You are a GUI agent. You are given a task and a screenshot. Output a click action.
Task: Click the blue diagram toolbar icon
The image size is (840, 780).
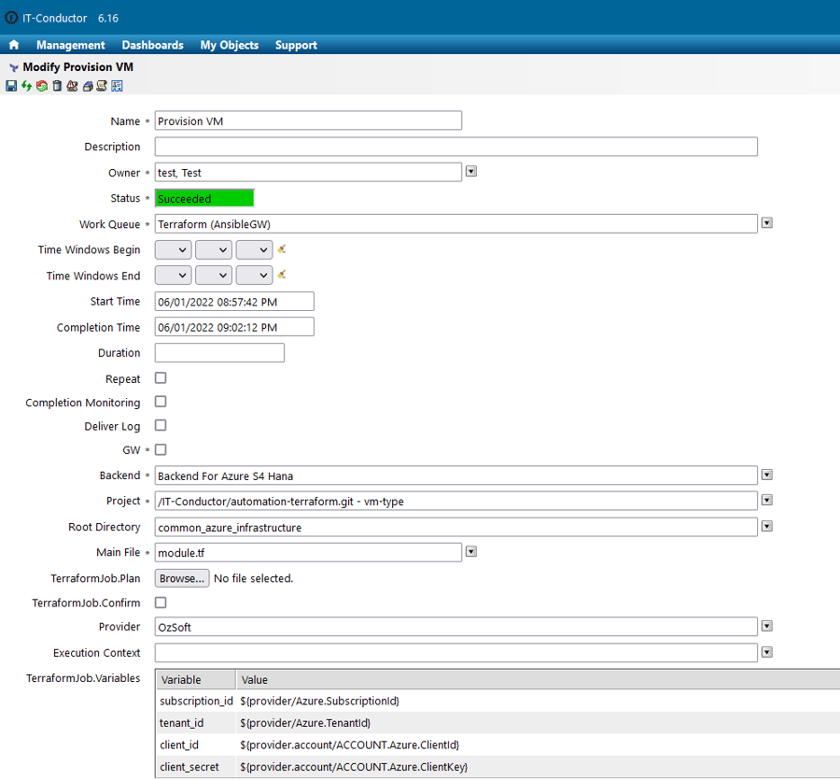(x=118, y=86)
